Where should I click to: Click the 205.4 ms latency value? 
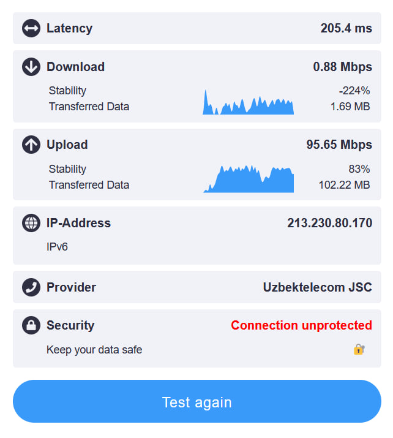[x=346, y=28]
